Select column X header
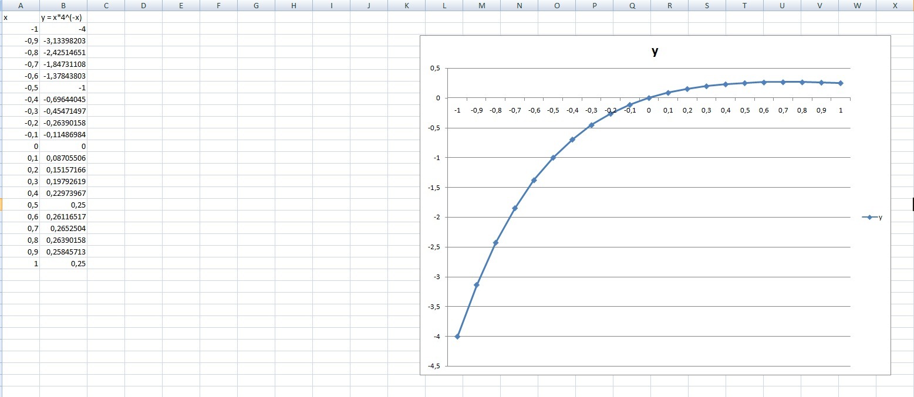Viewport: 914px width, 397px height. [x=895, y=5]
